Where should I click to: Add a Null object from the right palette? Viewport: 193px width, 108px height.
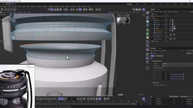147,13
